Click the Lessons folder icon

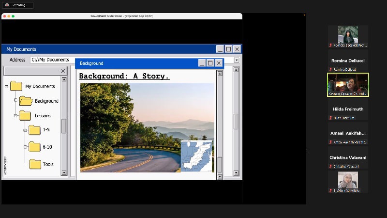[x=25, y=116]
